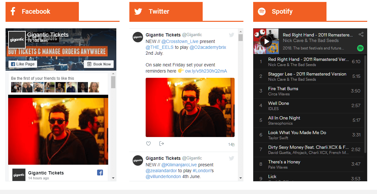This screenshot has width=377, height=194.
Task: Click the Like Page button
Action: [22, 64]
